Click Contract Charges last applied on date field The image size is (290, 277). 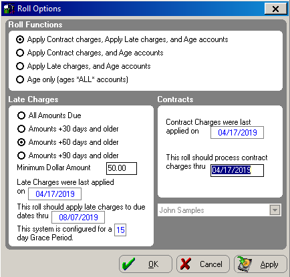[x=237, y=133]
